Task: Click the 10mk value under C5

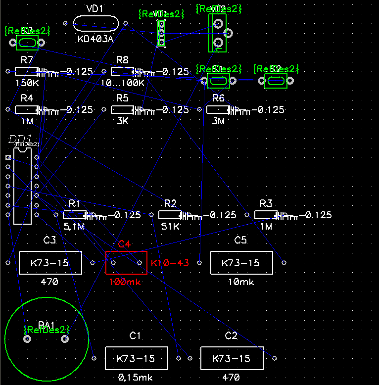Action: (x=241, y=282)
